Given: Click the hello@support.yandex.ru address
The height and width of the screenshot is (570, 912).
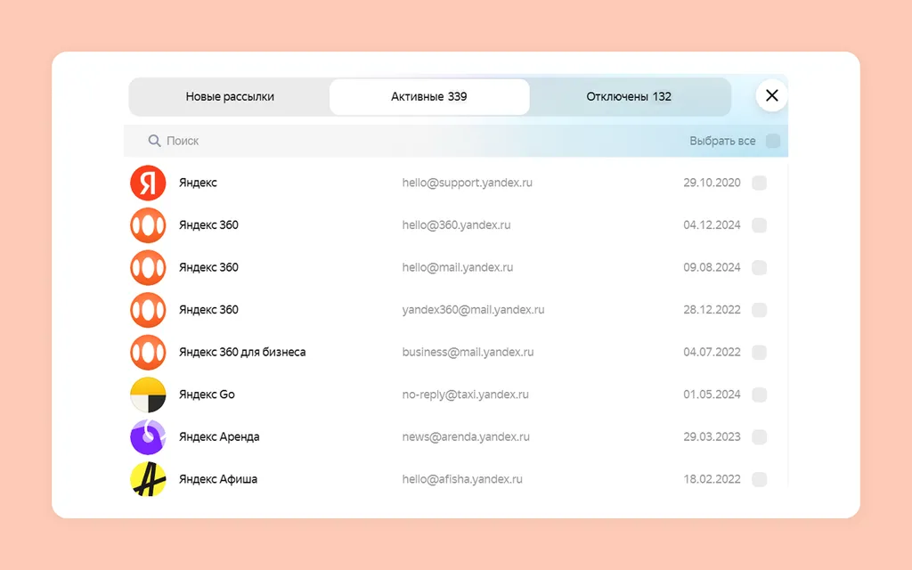Looking at the screenshot, I should (467, 183).
